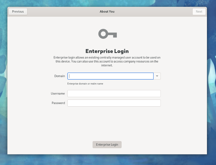Click the Password label

(58, 103)
